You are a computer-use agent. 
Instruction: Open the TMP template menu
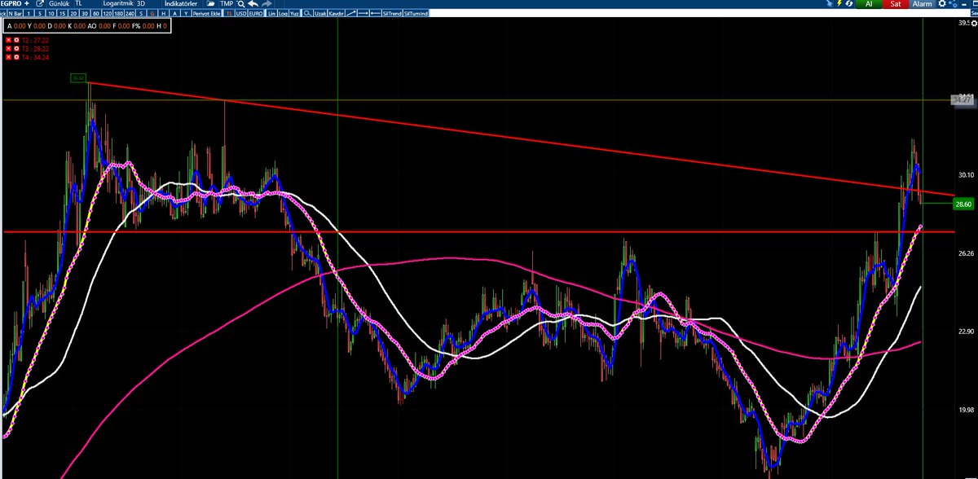226,4
